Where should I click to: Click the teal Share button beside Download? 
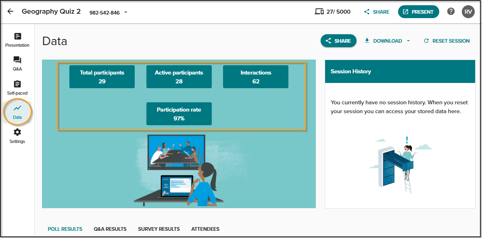pyautogui.click(x=338, y=41)
